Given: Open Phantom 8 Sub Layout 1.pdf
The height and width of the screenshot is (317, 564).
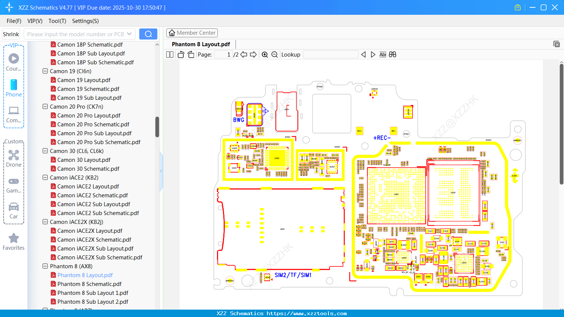Looking at the screenshot, I should (x=93, y=293).
